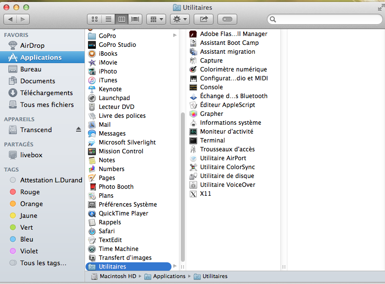Select the Safari app icon
The image size is (385, 284).
click(x=92, y=231)
